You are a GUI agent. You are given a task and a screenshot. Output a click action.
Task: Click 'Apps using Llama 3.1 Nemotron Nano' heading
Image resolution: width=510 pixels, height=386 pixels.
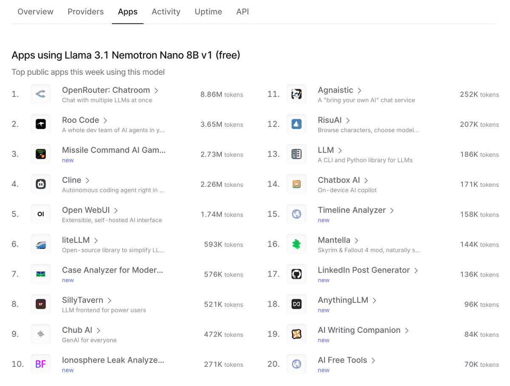click(126, 55)
